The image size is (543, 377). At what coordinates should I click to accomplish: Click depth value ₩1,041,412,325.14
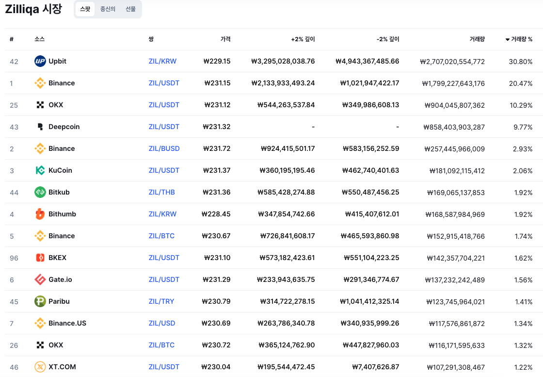369,301
